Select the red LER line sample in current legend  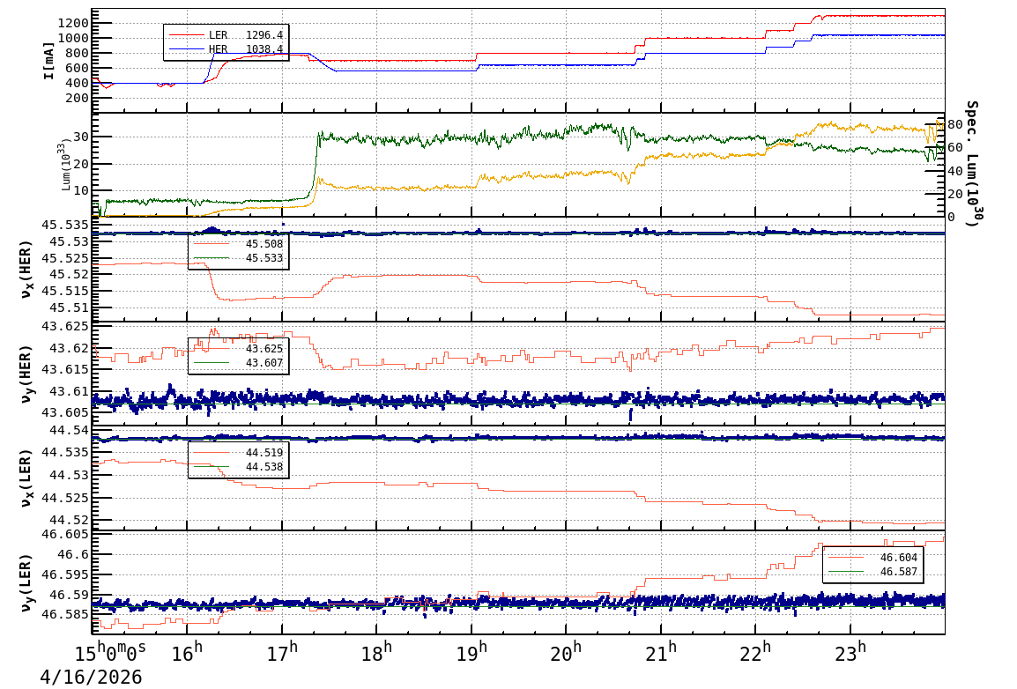pyautogui.click(x=186, y=35)
